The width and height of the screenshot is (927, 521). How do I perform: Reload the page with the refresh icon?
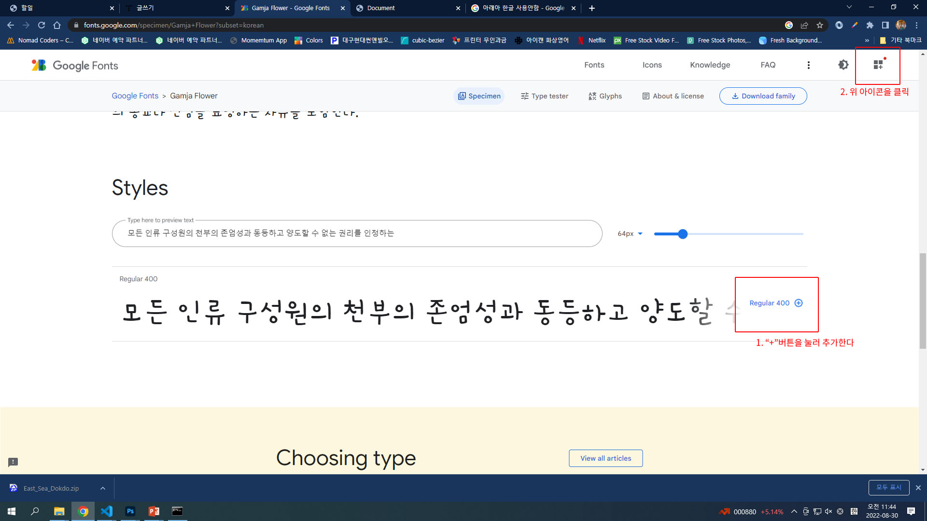point(42,25)
